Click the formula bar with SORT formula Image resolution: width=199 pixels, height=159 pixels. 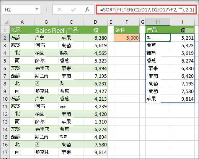coord(146,10)
